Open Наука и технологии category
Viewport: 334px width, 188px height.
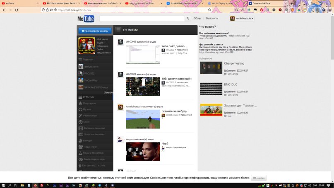(92, 153)
